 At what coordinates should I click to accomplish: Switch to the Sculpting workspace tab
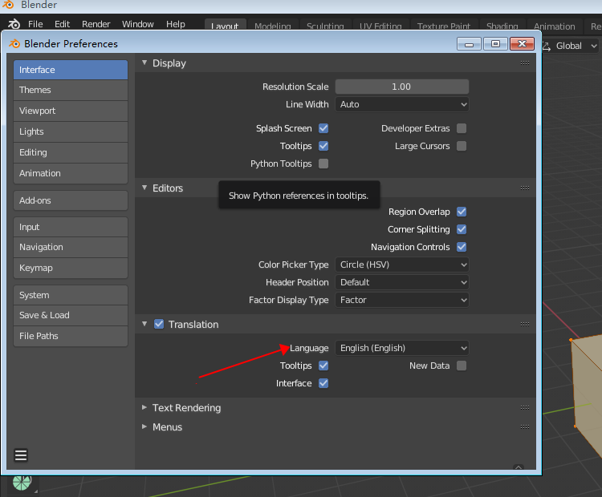tap(325, 26)
